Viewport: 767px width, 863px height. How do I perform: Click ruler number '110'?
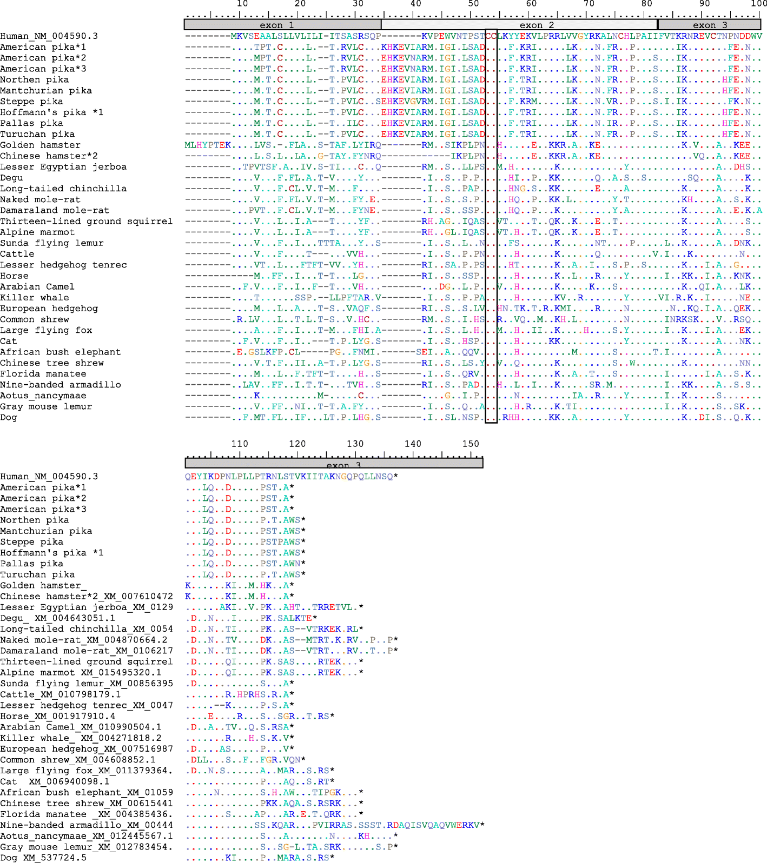point(240,444)
